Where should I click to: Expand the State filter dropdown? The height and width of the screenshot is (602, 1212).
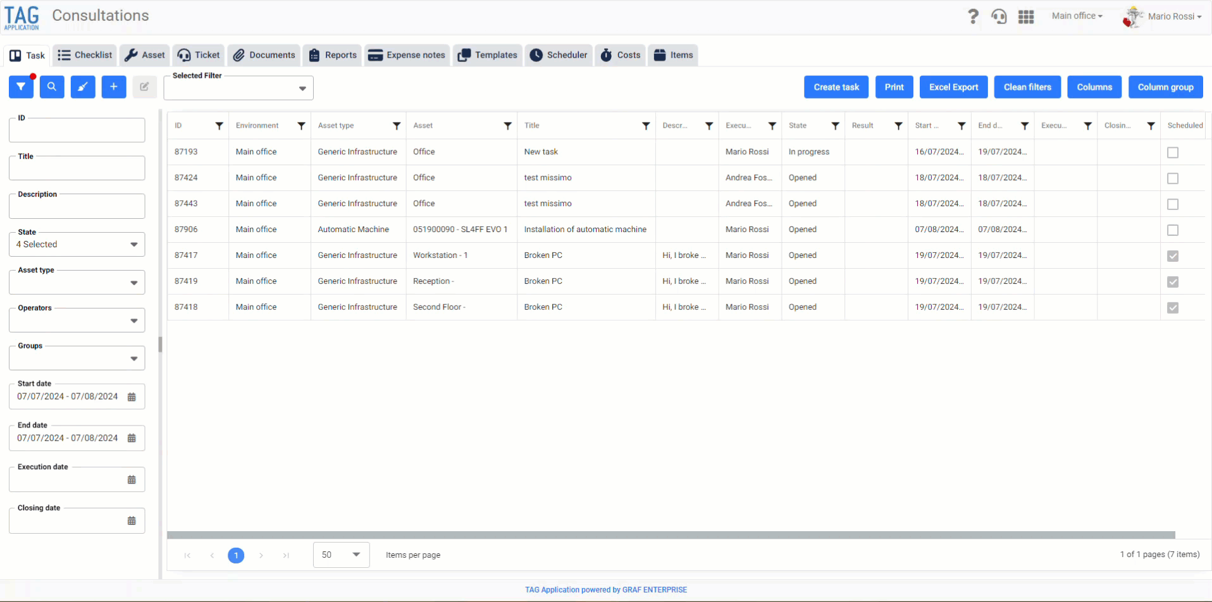(77, 245)
